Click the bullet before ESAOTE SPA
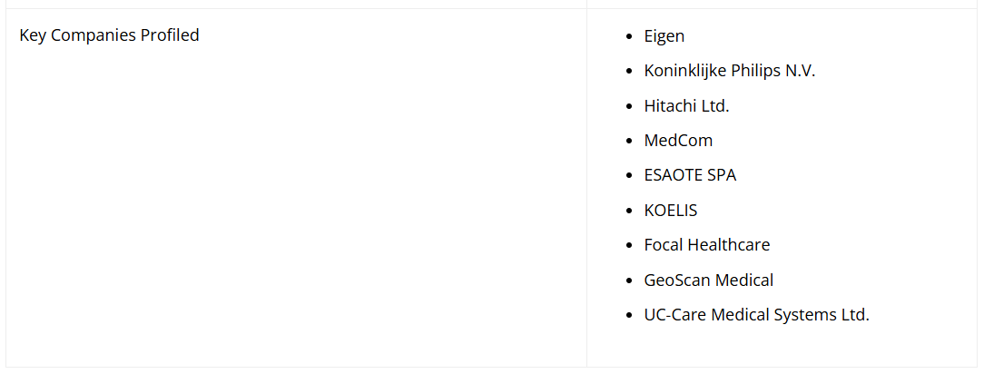 point(631,176)
